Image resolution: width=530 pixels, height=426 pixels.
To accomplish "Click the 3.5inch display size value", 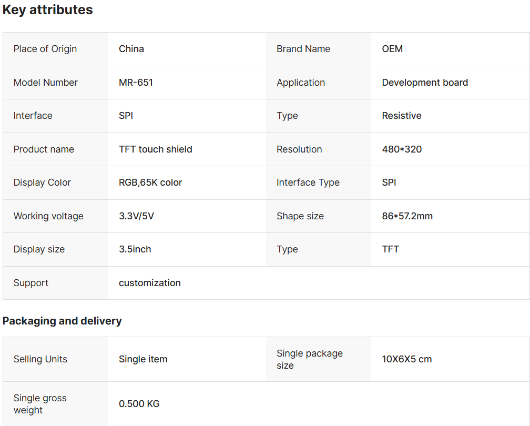I will tap(135, 249).
